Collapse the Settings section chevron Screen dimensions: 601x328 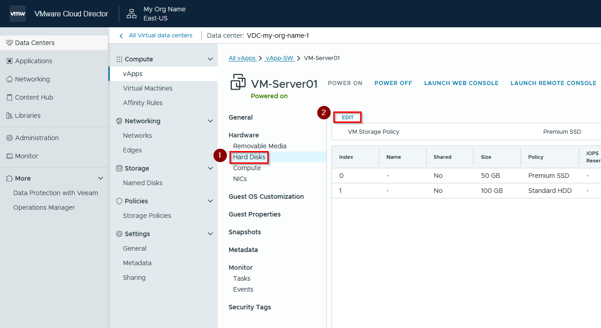[x=210, y=234]
